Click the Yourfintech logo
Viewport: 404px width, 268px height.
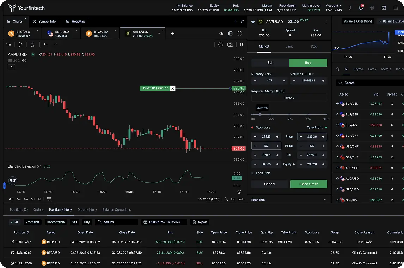pyautogui.click(x=26, y=8)
